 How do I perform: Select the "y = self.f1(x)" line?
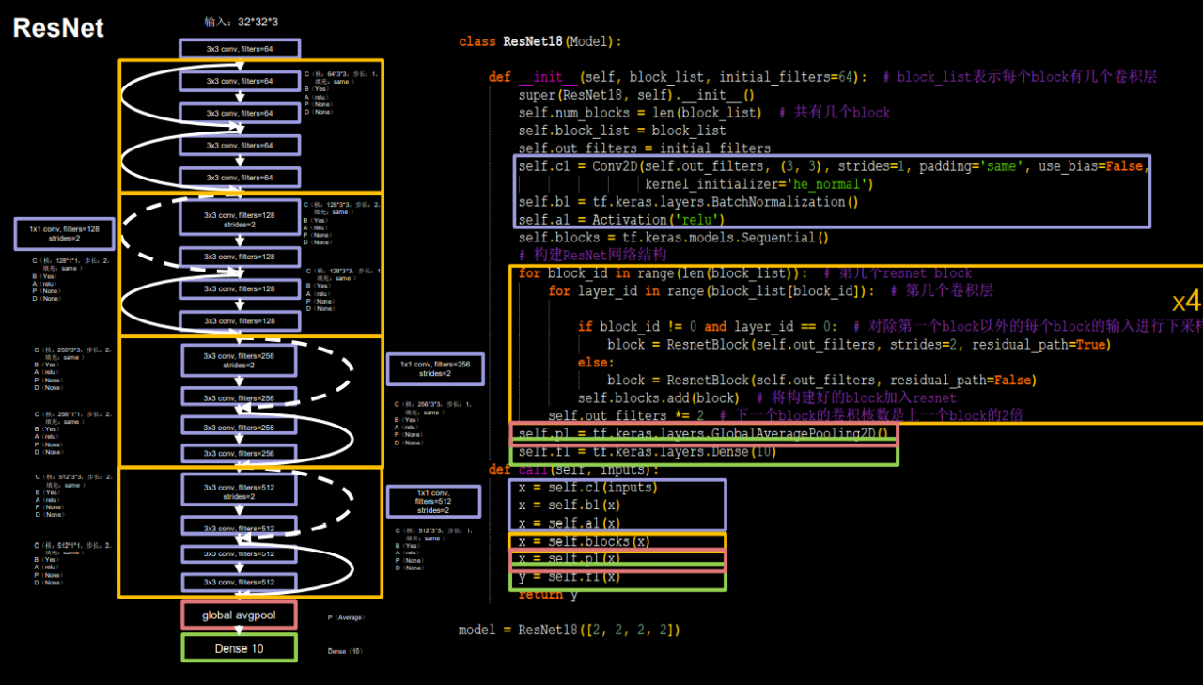(570, 576)
